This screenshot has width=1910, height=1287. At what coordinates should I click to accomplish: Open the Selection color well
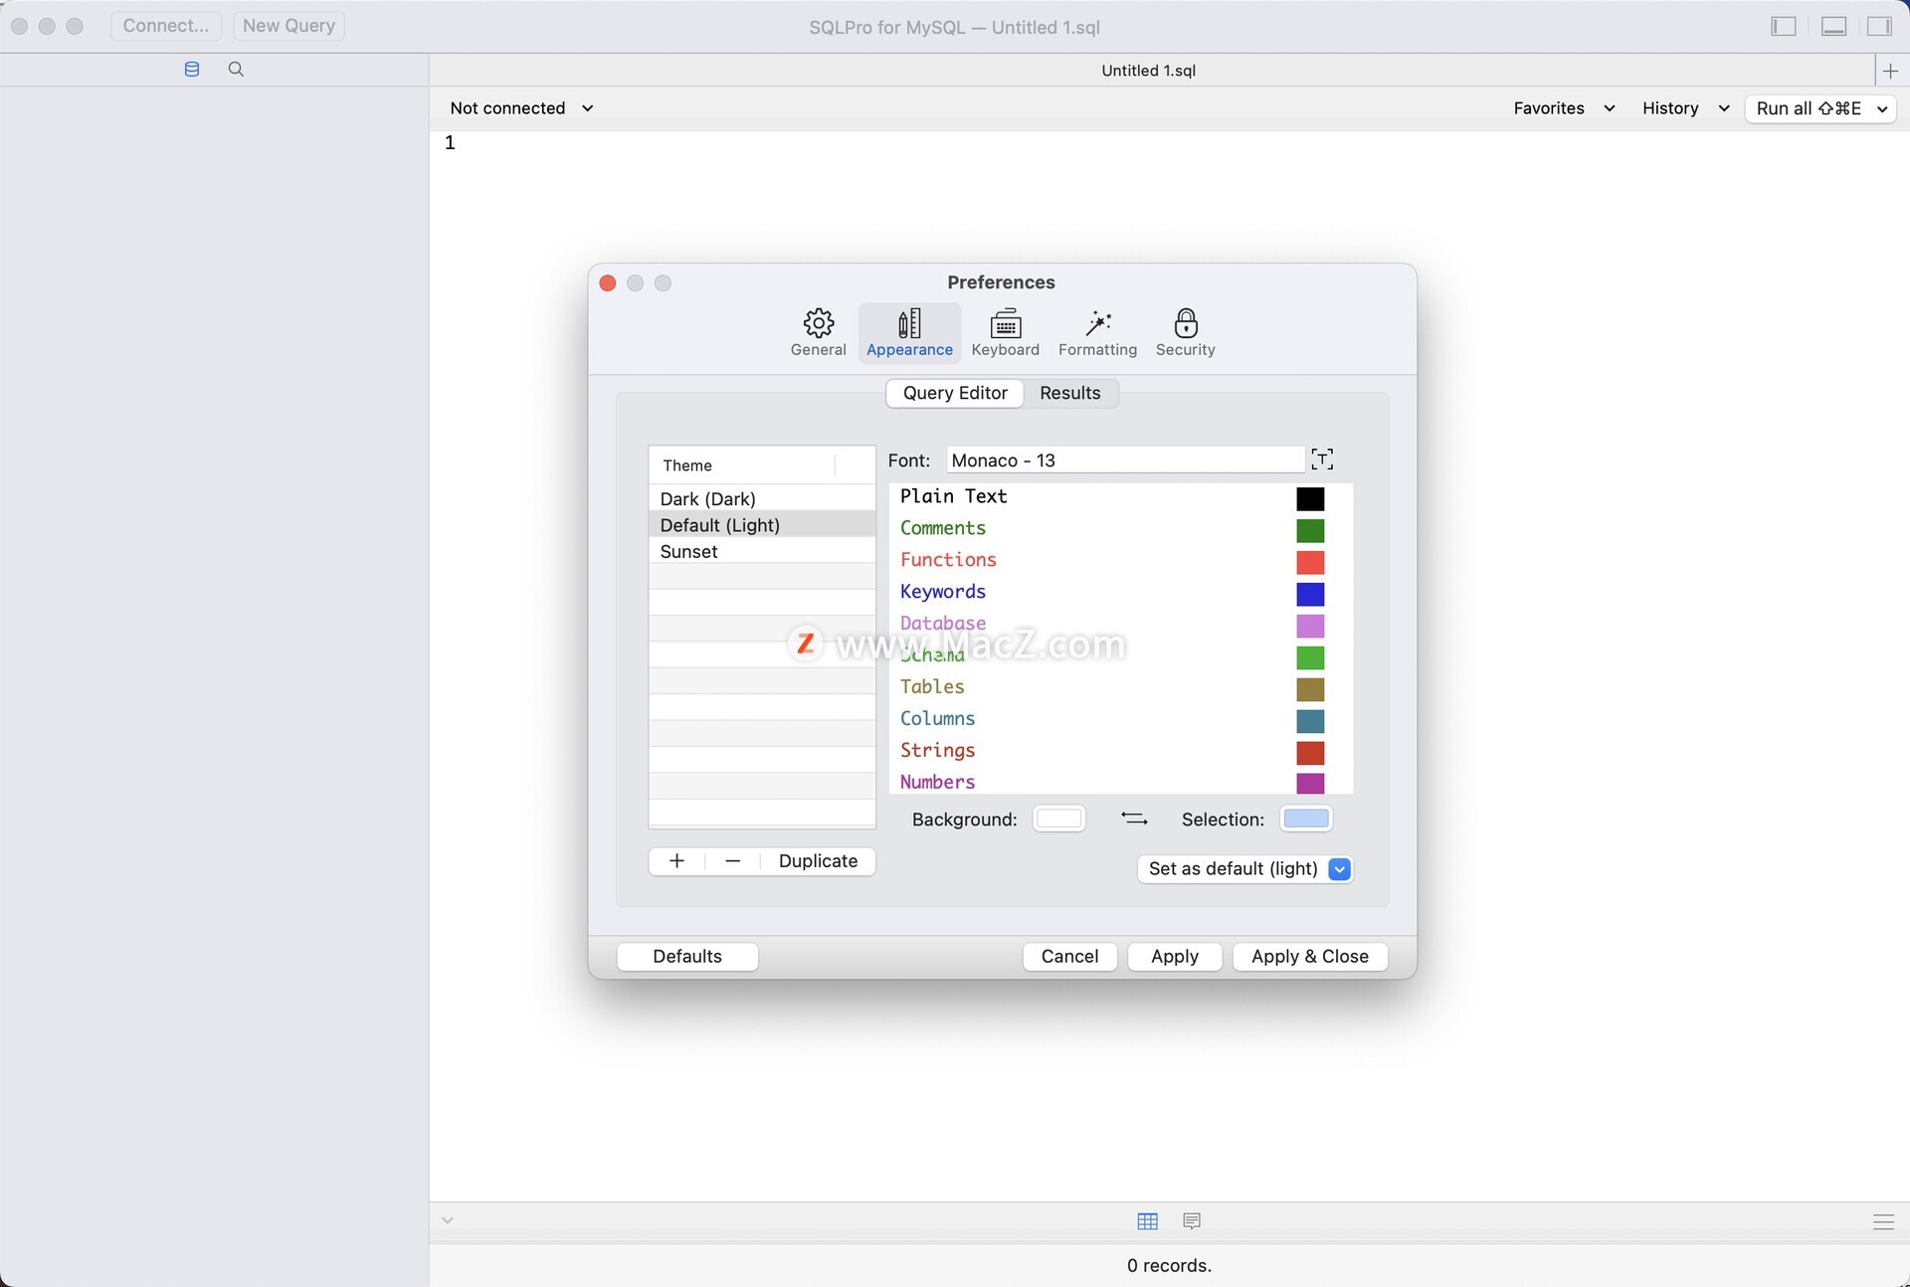(x=1306, y=819)
